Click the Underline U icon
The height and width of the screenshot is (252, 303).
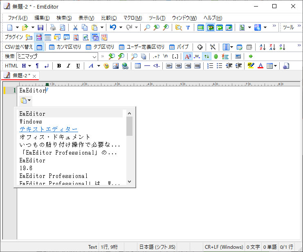click(x=78, y=66)
